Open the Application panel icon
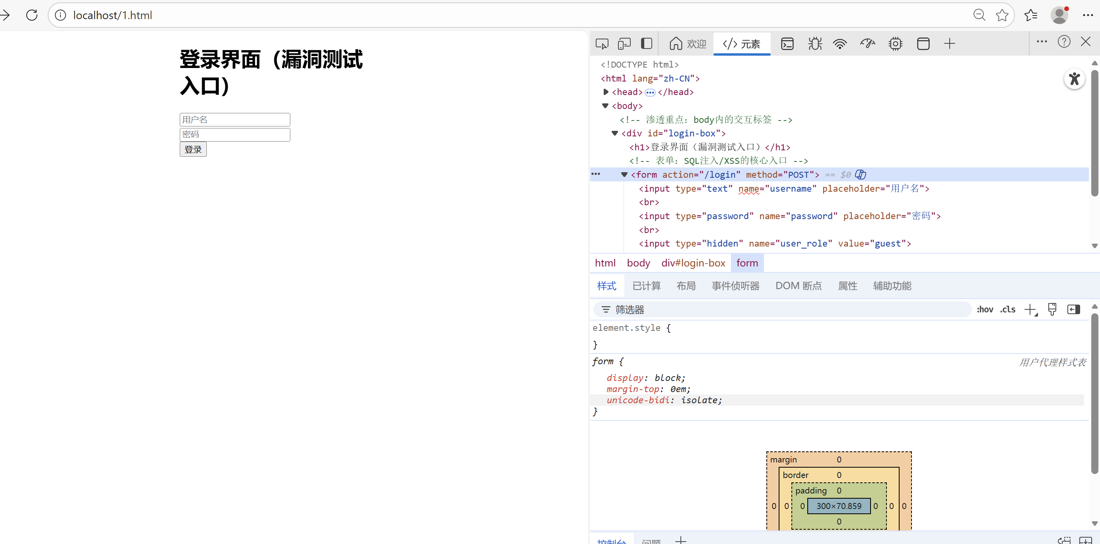1100x544 pixels. [923, 44]
